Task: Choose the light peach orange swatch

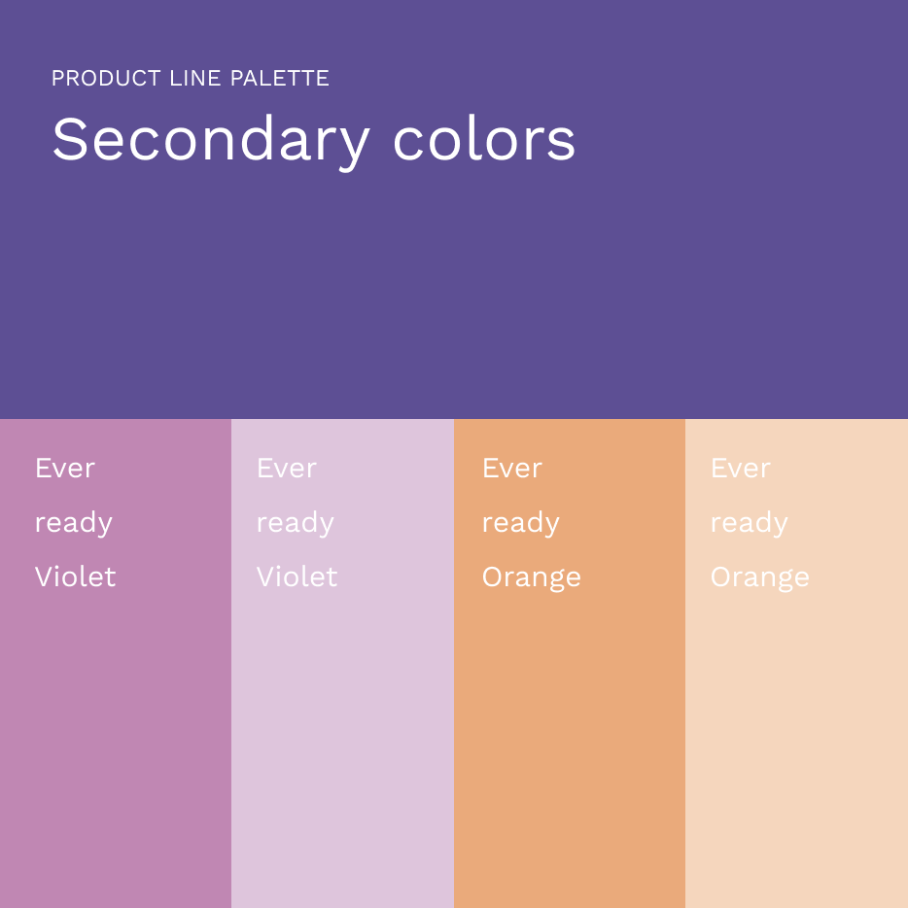Action: click(796, 739)
